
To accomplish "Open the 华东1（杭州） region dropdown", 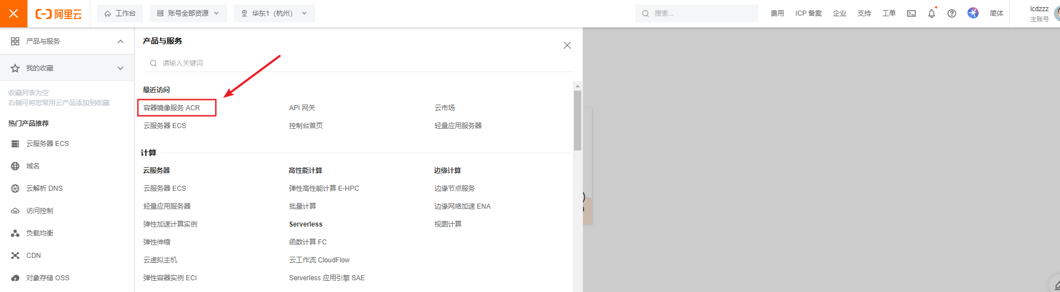I will pos(275,13).
